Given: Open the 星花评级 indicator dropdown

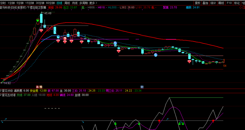Looking at the screenshot, I should pos(7,90).
